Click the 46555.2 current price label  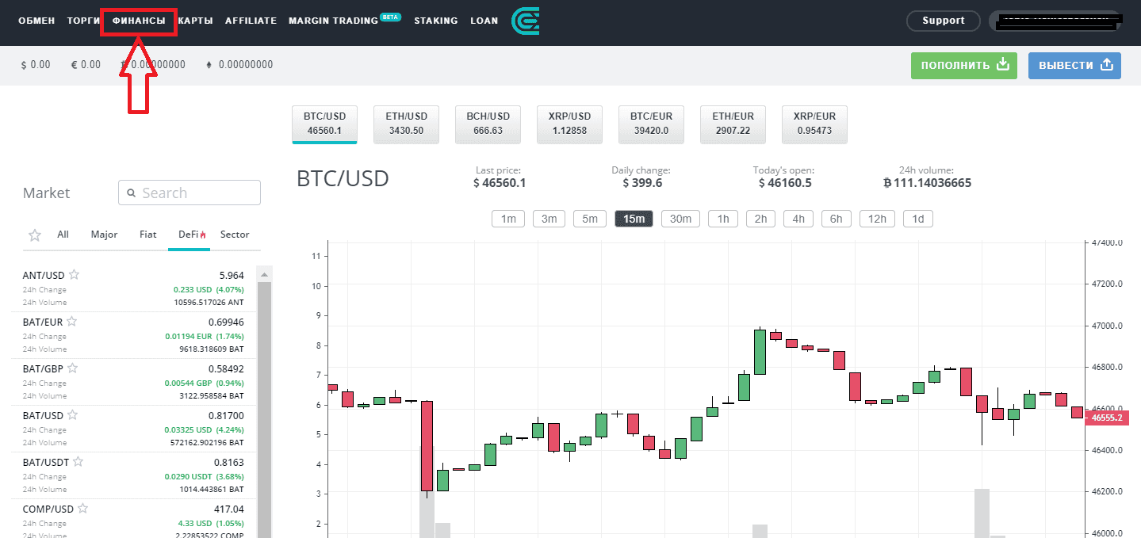[x=1106, y=418]
